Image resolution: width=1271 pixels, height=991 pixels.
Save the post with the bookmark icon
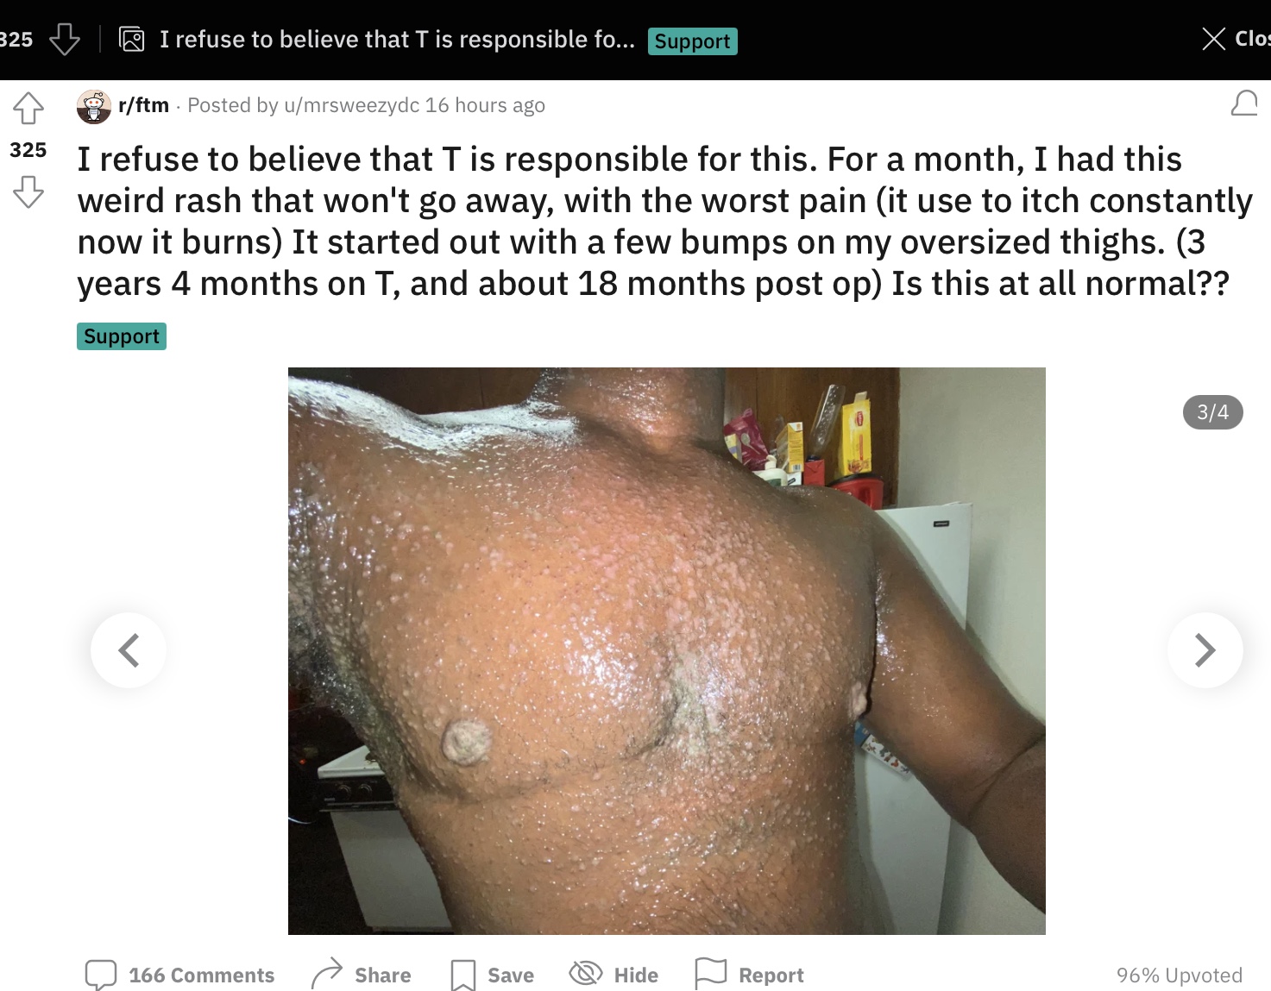point(493,975)
